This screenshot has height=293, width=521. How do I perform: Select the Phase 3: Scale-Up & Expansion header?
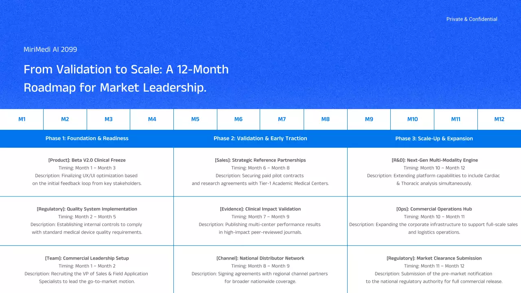434,138
